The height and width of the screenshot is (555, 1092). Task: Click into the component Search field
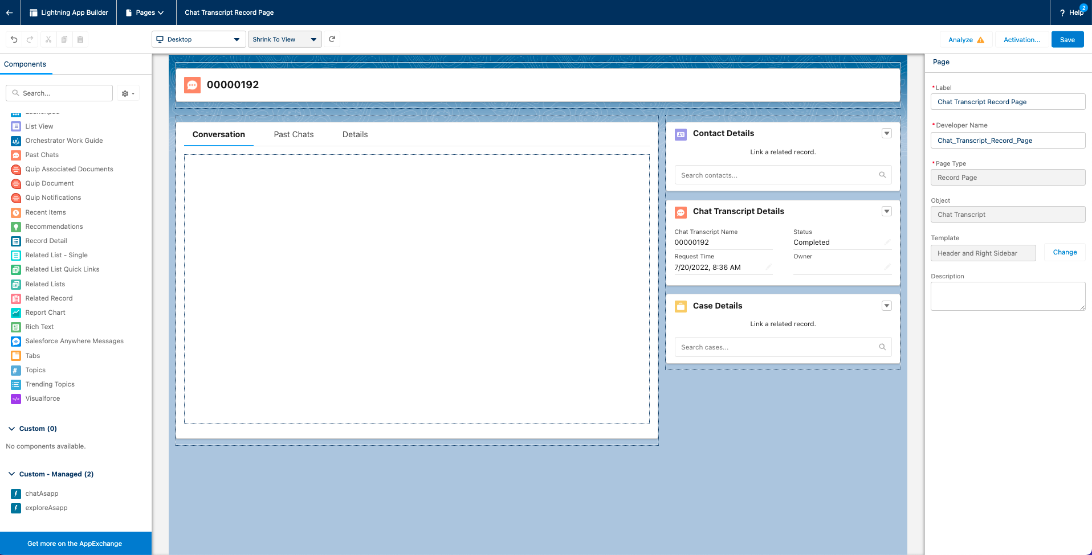(59, 93)
